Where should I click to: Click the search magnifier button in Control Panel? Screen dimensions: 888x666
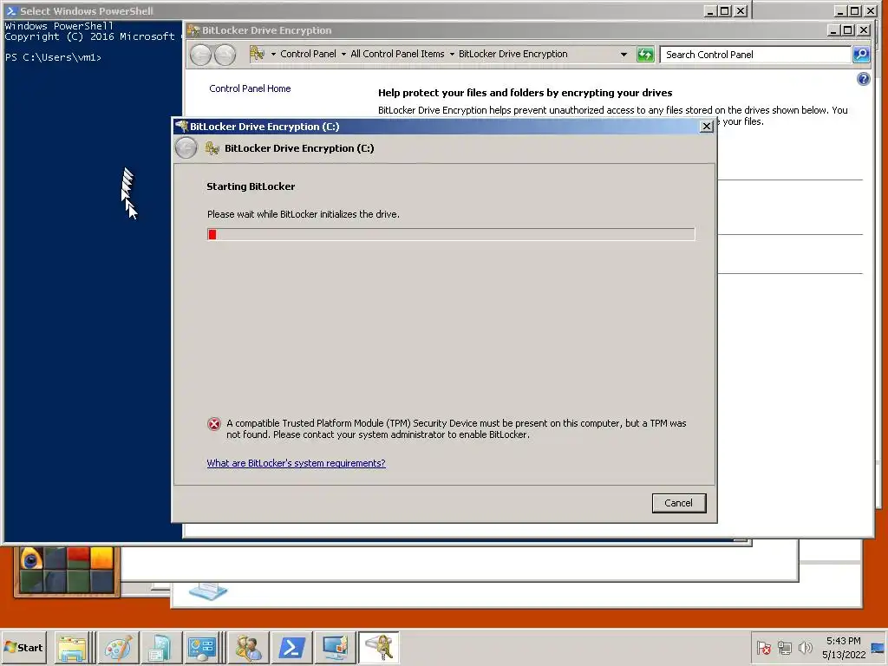click(861, 55)
